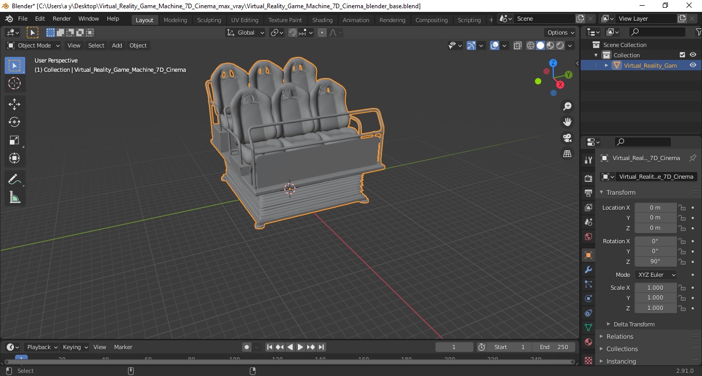Screen dimensions: 702x376
Task: Hide Virtual_Reality_Gam object in outliner
Action: click(693, 65)
